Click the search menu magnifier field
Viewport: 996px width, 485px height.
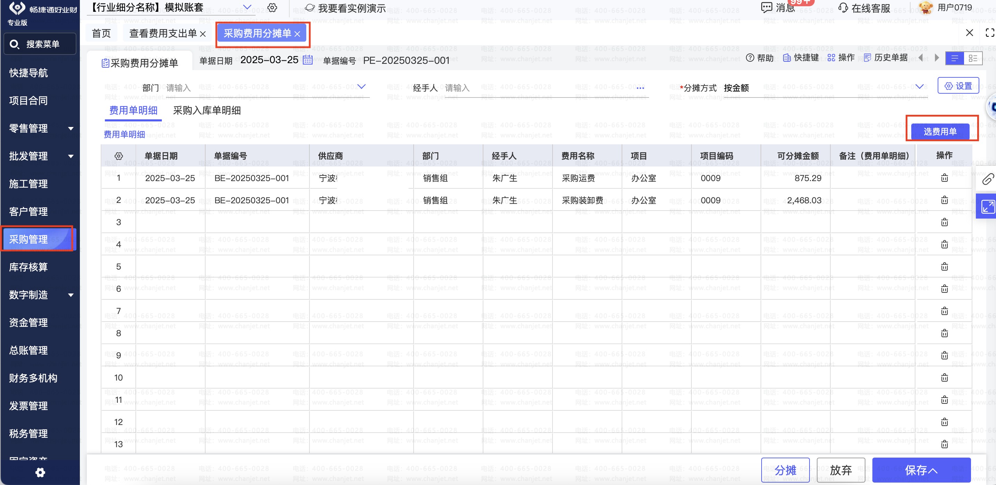pyautogui.click(x=40, y=44)
